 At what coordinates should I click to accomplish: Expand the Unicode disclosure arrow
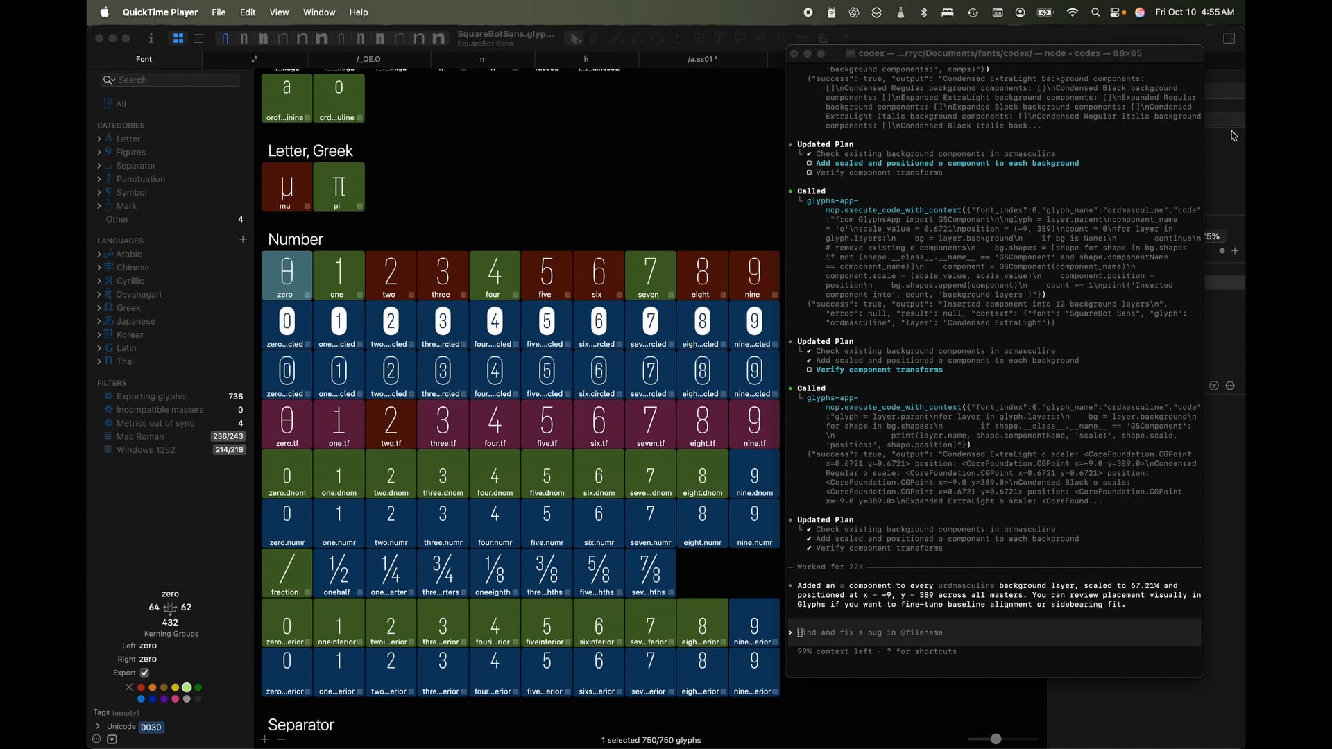(98, 726)
